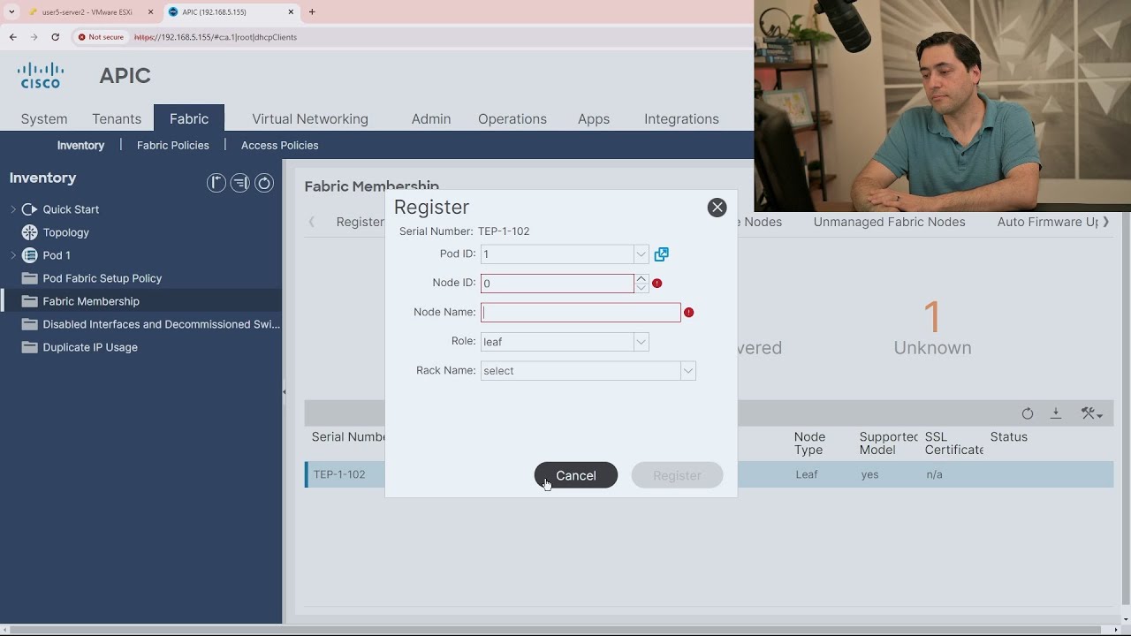Switch to Auto Firmware Update tab
The height and width of the screenshot is (636, 1131).
click(x=1048, y=222)
